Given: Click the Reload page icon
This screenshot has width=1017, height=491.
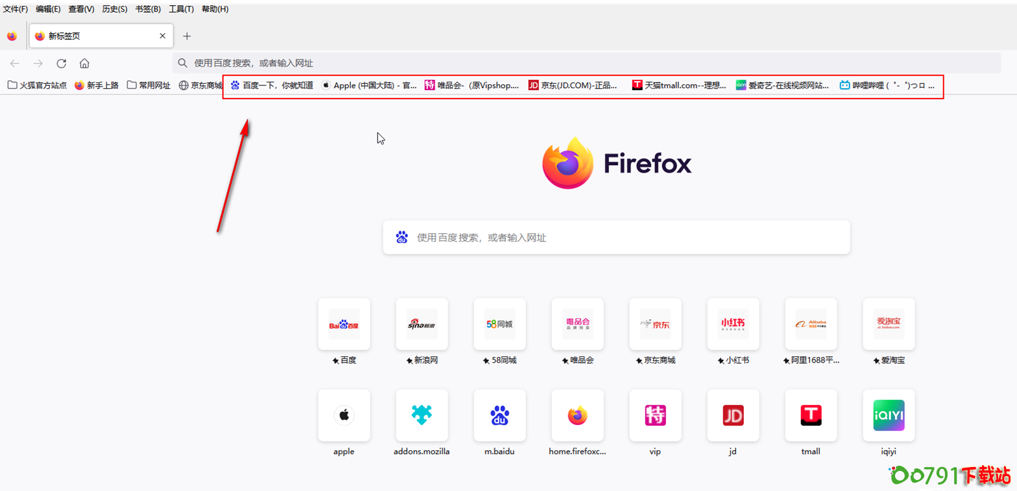Looking at the screenshot, I should (x=62, y=63).
